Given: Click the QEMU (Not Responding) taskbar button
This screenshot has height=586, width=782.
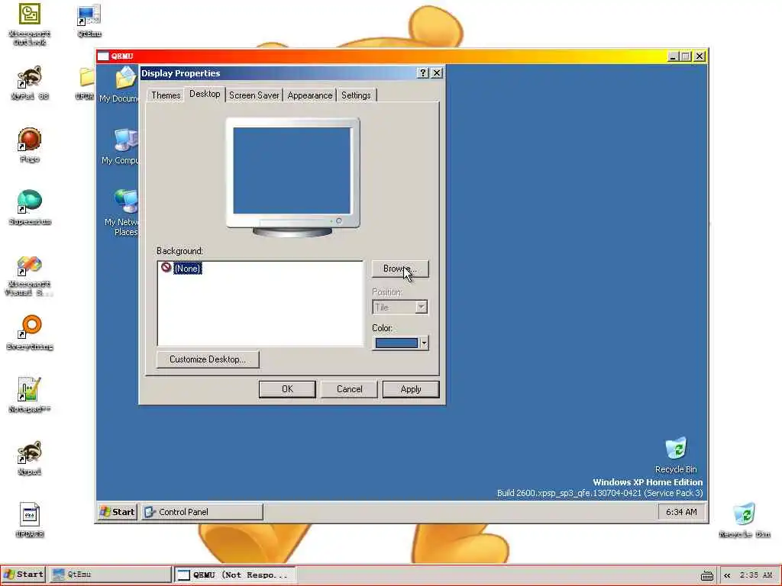Looking at the screenshot, I should tap(235, 575).
